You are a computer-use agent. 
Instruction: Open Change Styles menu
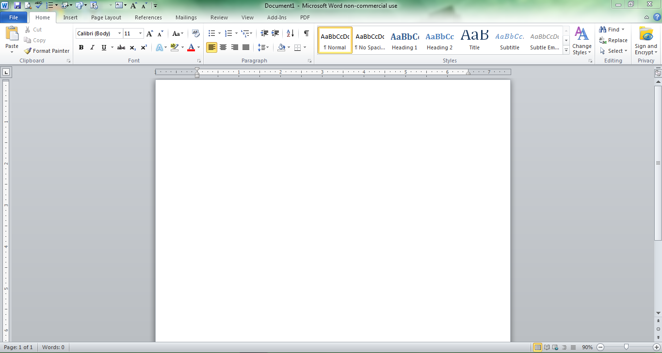[581, 41]
